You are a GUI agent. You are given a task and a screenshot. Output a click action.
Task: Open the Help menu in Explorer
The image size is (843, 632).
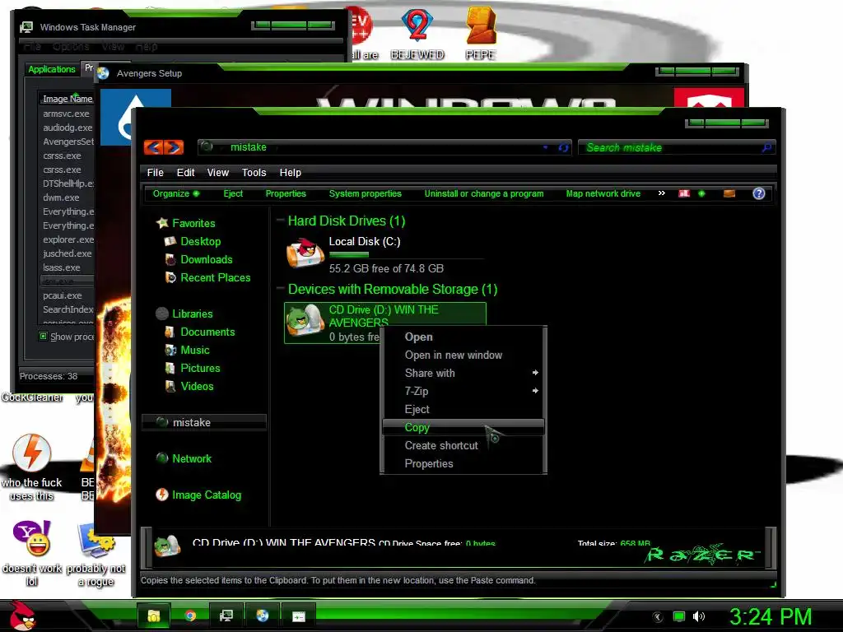coord(291,173)
